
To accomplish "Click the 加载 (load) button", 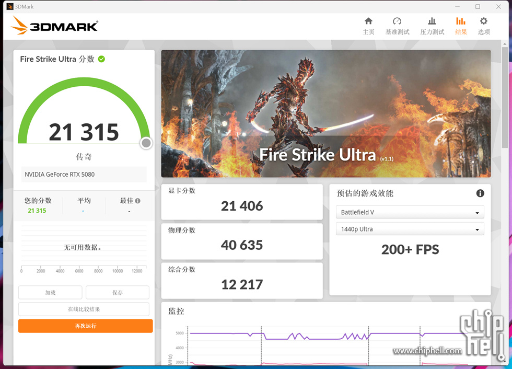I will tap(50, 293).
